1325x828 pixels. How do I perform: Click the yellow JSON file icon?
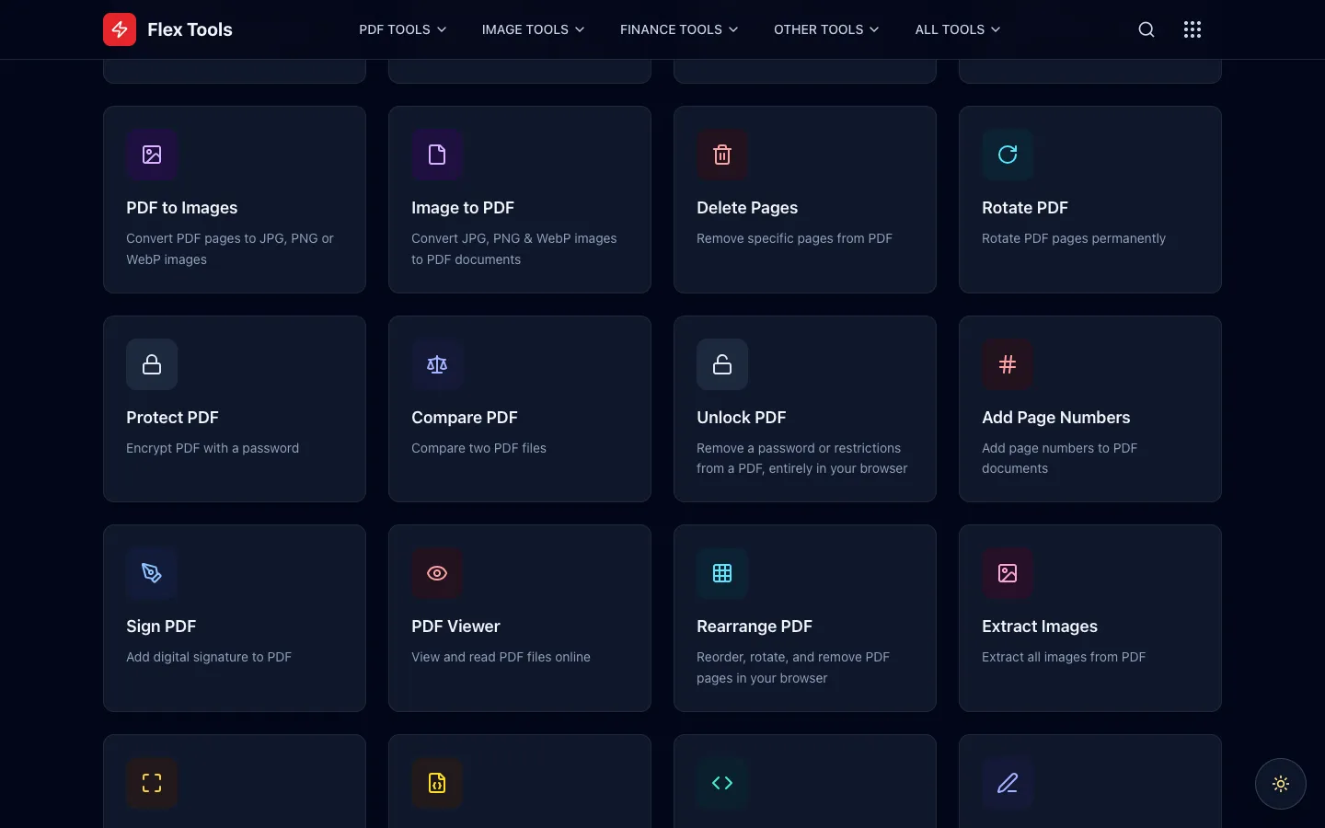pos(437,783)
